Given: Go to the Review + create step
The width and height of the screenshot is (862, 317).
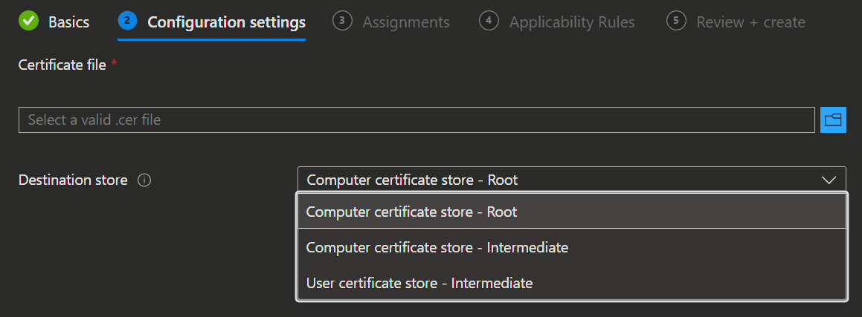Looking at the screenshot, I should [736, 22].
